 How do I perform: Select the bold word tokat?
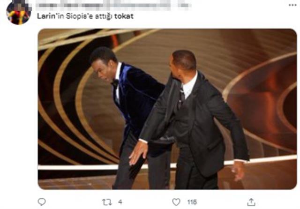point(124,16)
